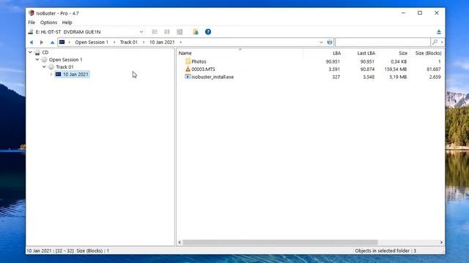The image size is (469, 263).
Task: Select isobuster_install.exe file
Action: (213, 77)
